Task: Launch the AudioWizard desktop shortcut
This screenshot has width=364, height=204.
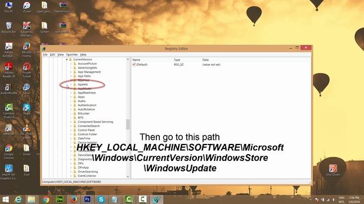Action: pos(9,89)
